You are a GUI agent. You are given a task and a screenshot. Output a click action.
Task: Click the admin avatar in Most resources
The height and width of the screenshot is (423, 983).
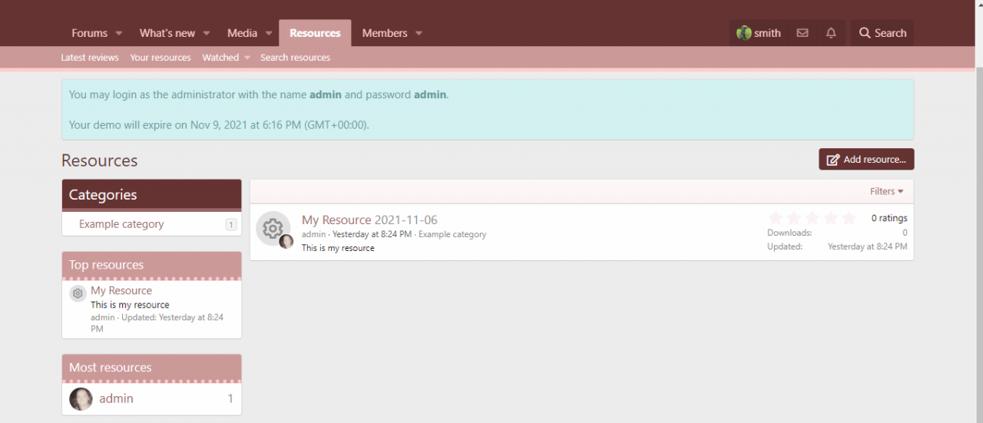tap(81, 398)
